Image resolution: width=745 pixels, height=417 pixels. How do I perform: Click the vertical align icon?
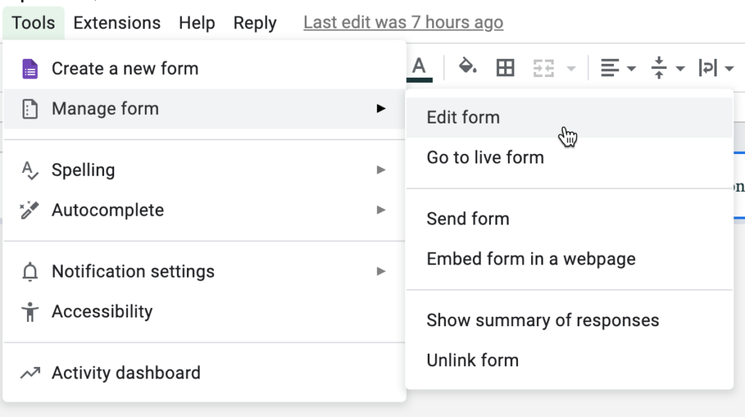pos(658,68)
